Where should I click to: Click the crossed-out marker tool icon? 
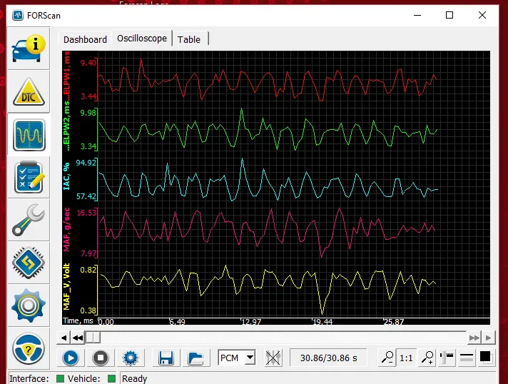click(x=273, y=358)
